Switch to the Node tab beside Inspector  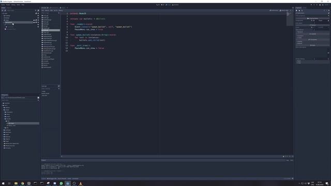305,8
